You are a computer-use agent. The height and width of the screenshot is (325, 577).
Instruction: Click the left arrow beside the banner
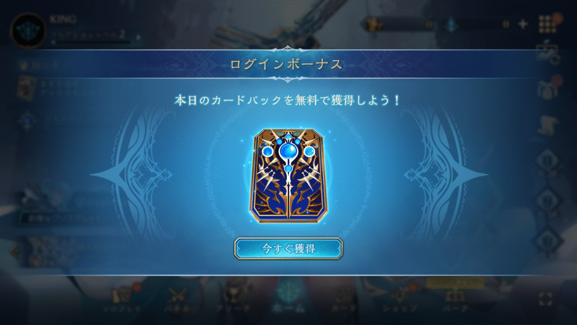click(x=15, y=252)
